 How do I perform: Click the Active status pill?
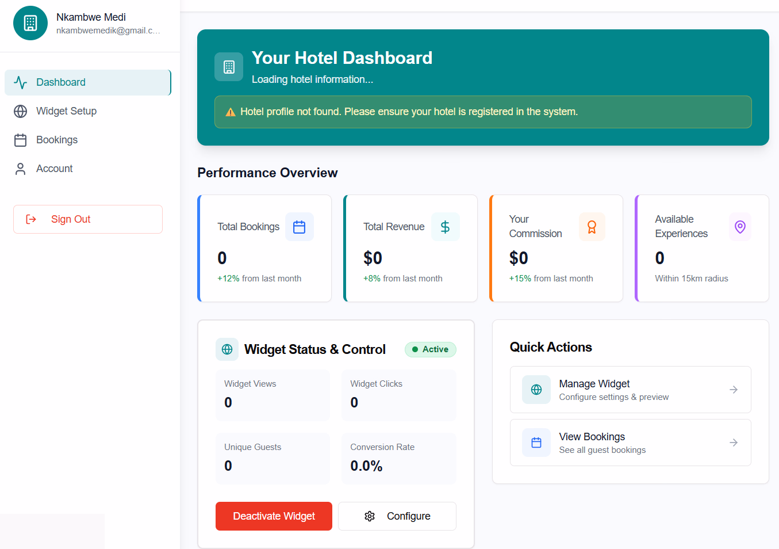click(430, 349)
